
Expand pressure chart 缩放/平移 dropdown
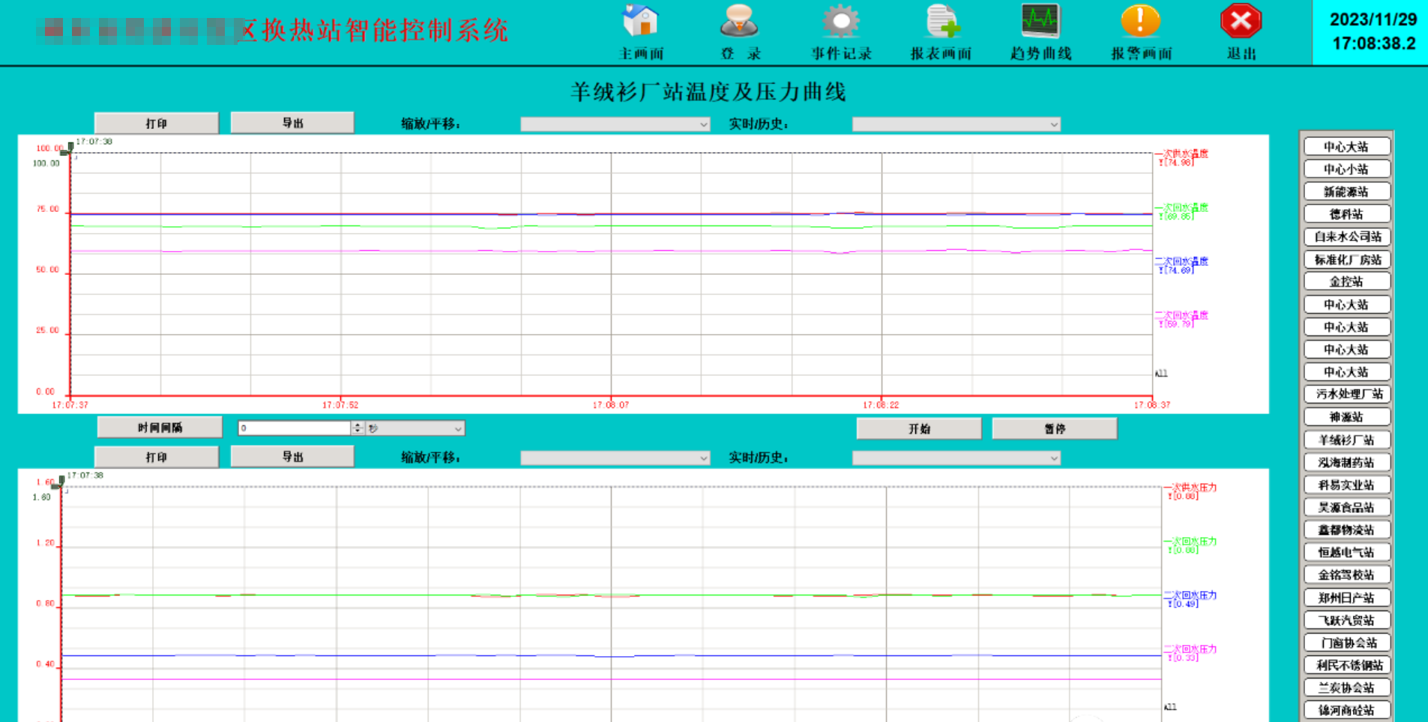point(615,458)
